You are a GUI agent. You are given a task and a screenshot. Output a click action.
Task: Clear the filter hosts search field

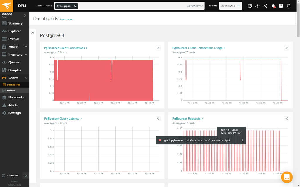click(x=202, y=6)
